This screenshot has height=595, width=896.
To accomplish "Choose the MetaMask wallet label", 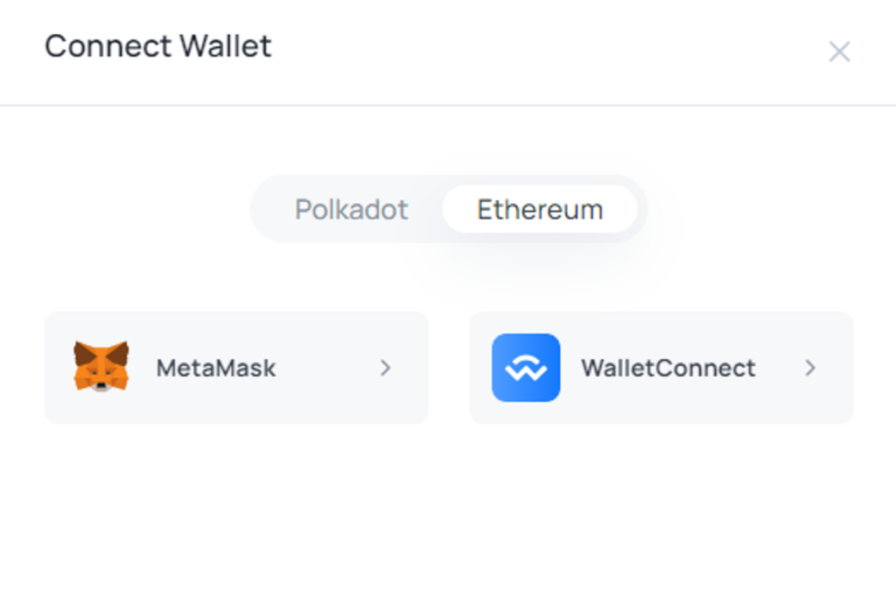I will point(216,368).
